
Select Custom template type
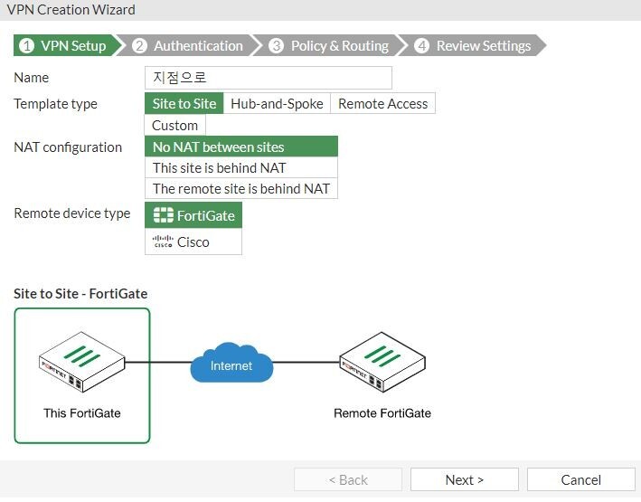[175, 125]
